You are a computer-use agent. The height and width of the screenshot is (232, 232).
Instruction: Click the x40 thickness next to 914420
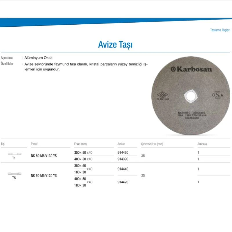click(x=90, y=182)
